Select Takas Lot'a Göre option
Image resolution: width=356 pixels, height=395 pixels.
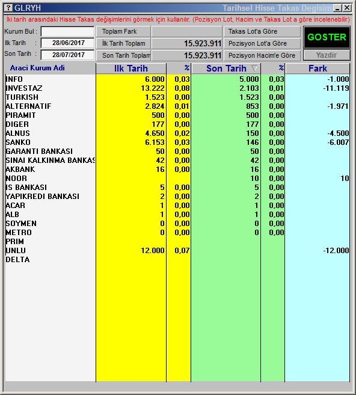click(262, 31)
